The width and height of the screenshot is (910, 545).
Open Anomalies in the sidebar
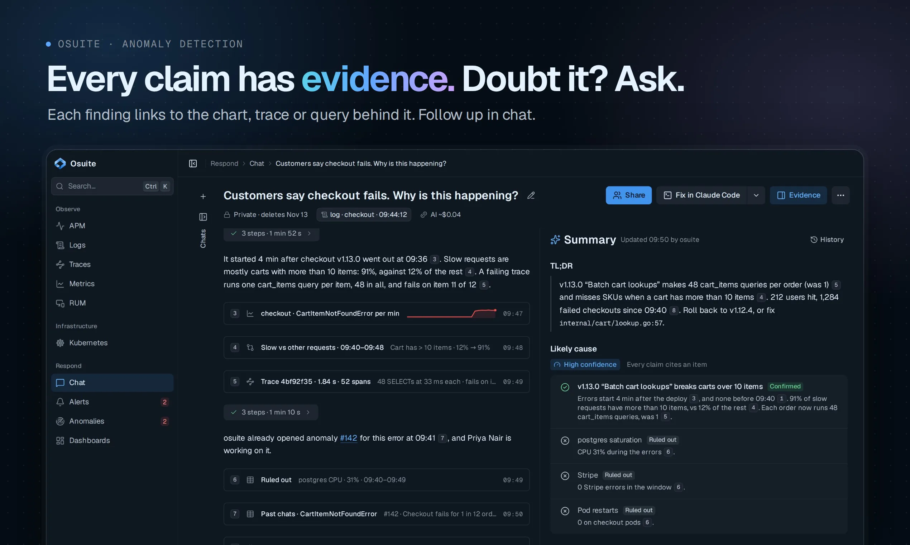112,421
